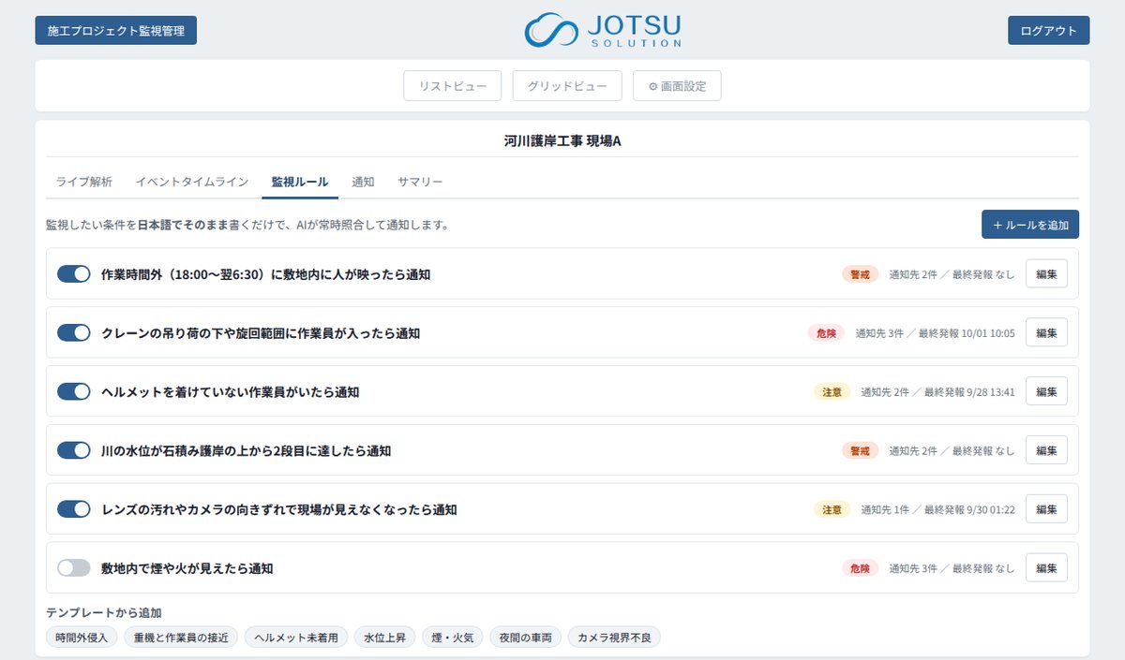Click 最終発報 10/01 10:05 status text
The width and height of the screenshot is (1125, 660).
pyautogui.click(x=967, y=333)
